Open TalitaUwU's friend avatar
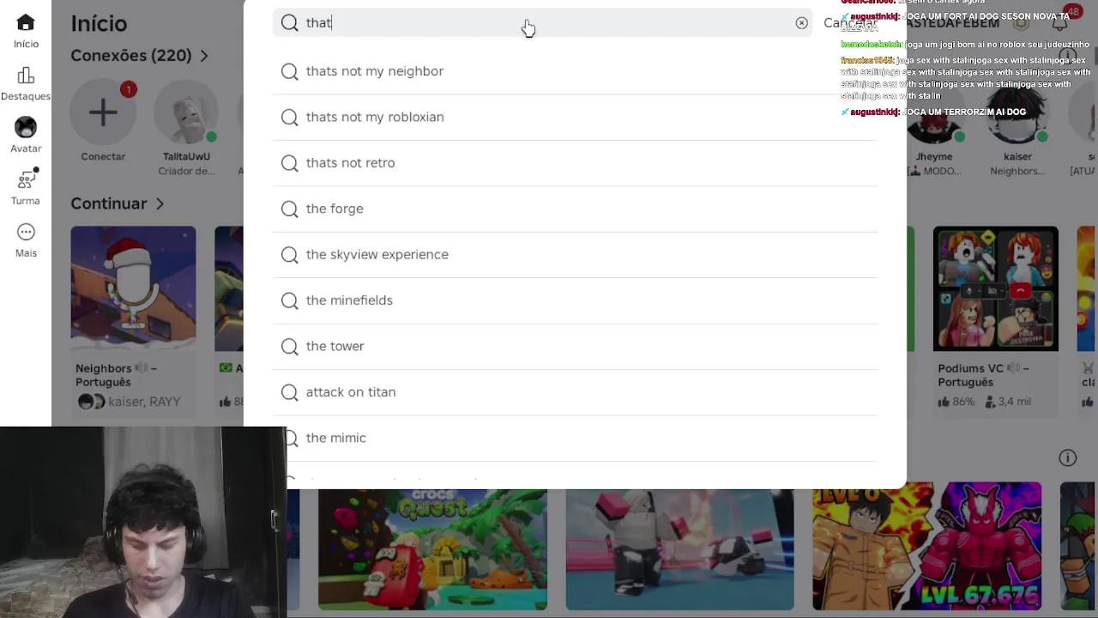This screenshot has width=1098, height=618. (186, 112)
